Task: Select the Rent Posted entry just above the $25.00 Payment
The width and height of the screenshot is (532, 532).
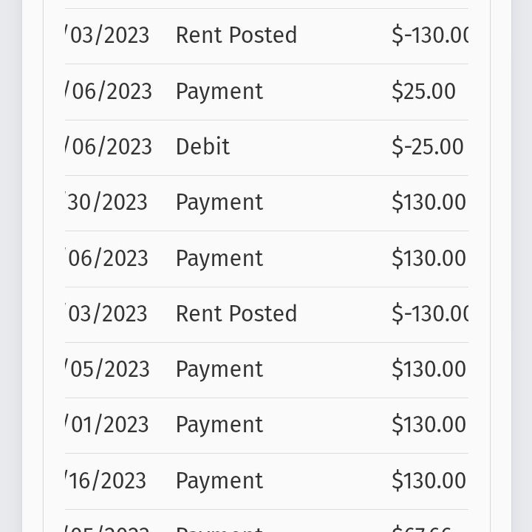Action: click(x=236, y=35)
